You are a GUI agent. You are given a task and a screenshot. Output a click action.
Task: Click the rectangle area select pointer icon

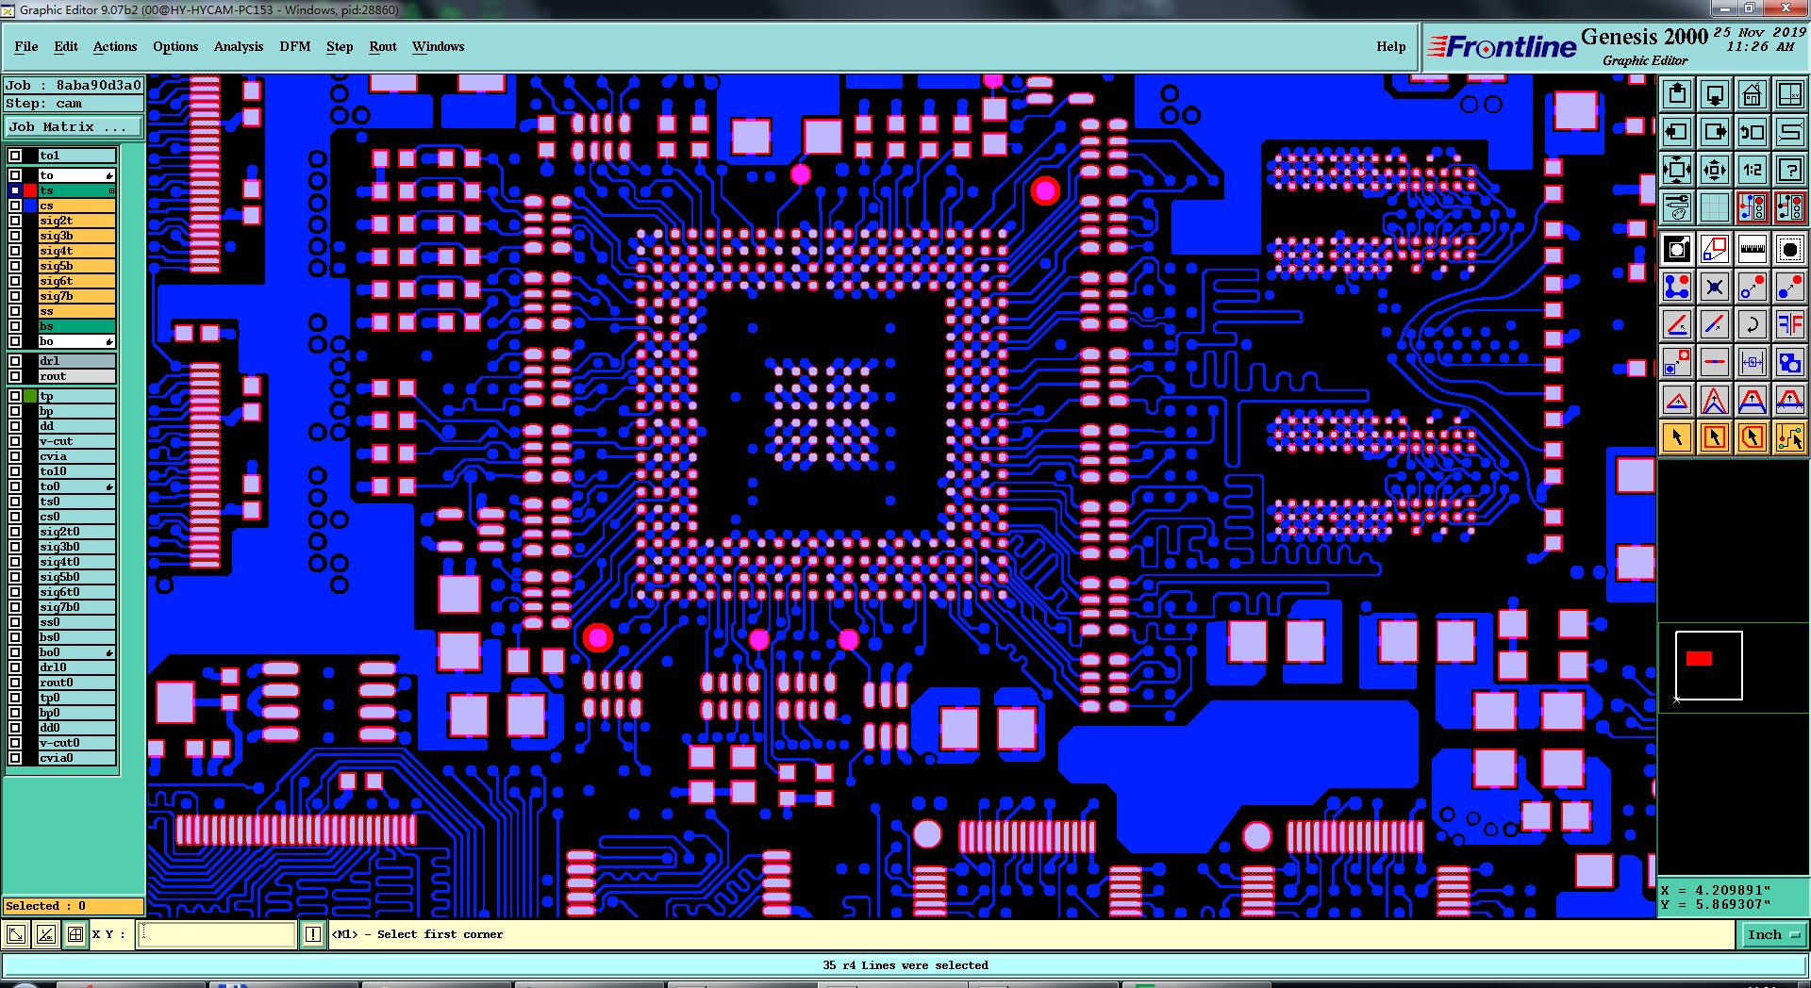tap(1715, 437)
